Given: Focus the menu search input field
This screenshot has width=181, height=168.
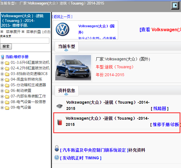Looking at the screenshot, I should [x=25, y=40].
